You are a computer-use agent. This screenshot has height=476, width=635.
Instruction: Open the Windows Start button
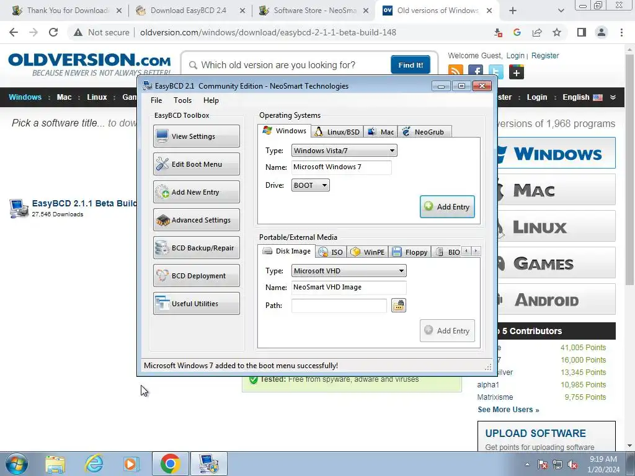[17, 464]
